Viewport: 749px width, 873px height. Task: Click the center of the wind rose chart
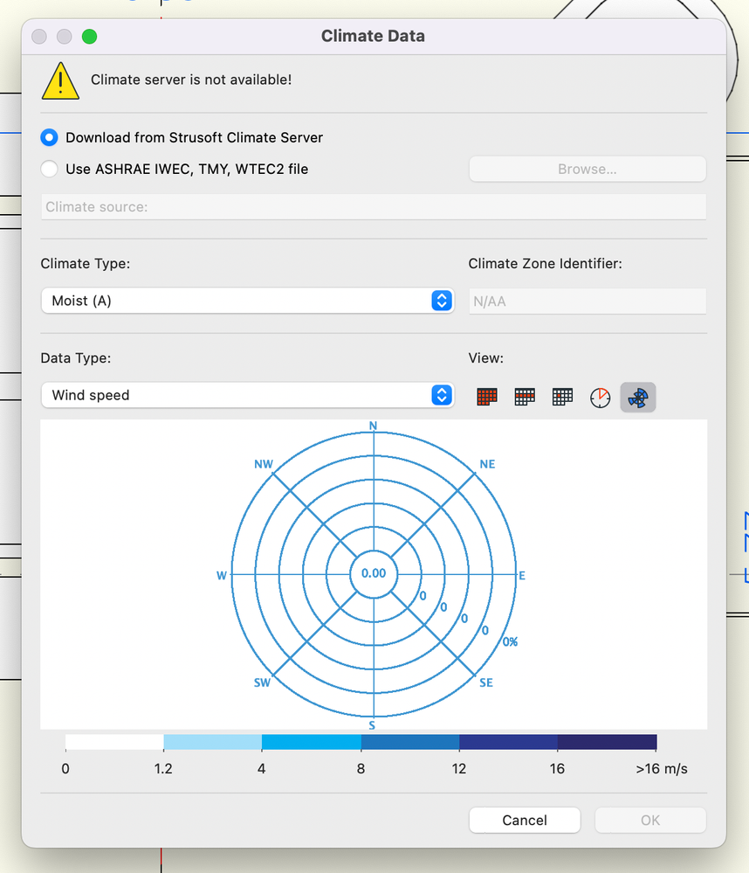pyautogui.click(x=373, y=573)
